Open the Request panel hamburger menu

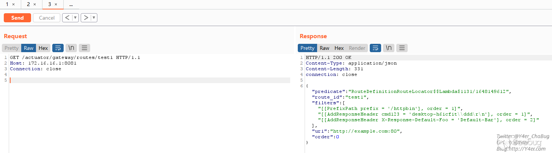click(x=84, y=48)
